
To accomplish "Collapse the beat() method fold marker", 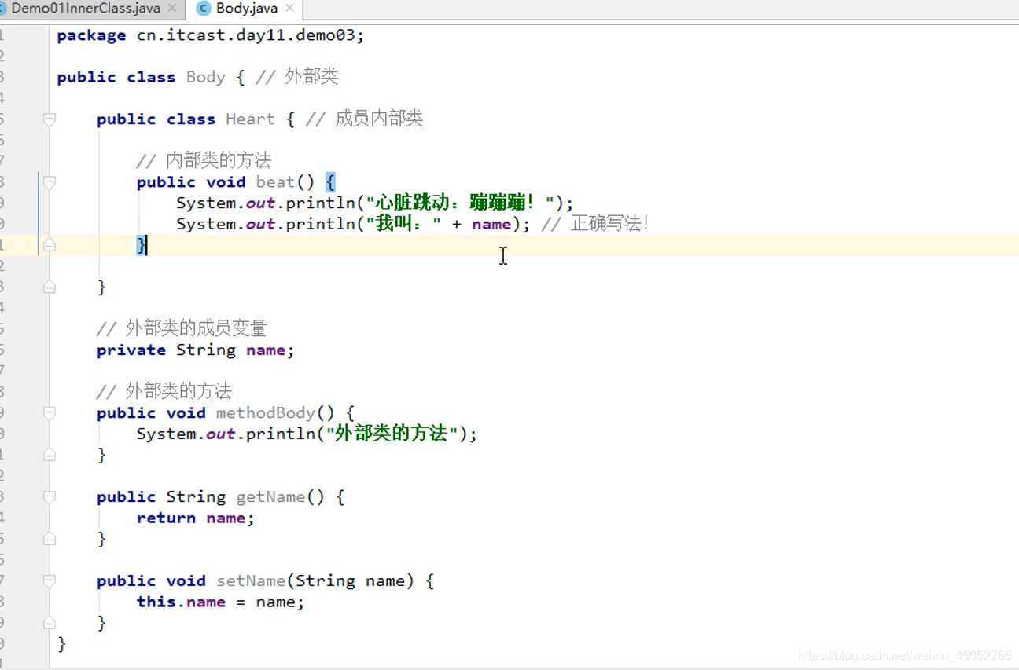I will pos(49,182).
